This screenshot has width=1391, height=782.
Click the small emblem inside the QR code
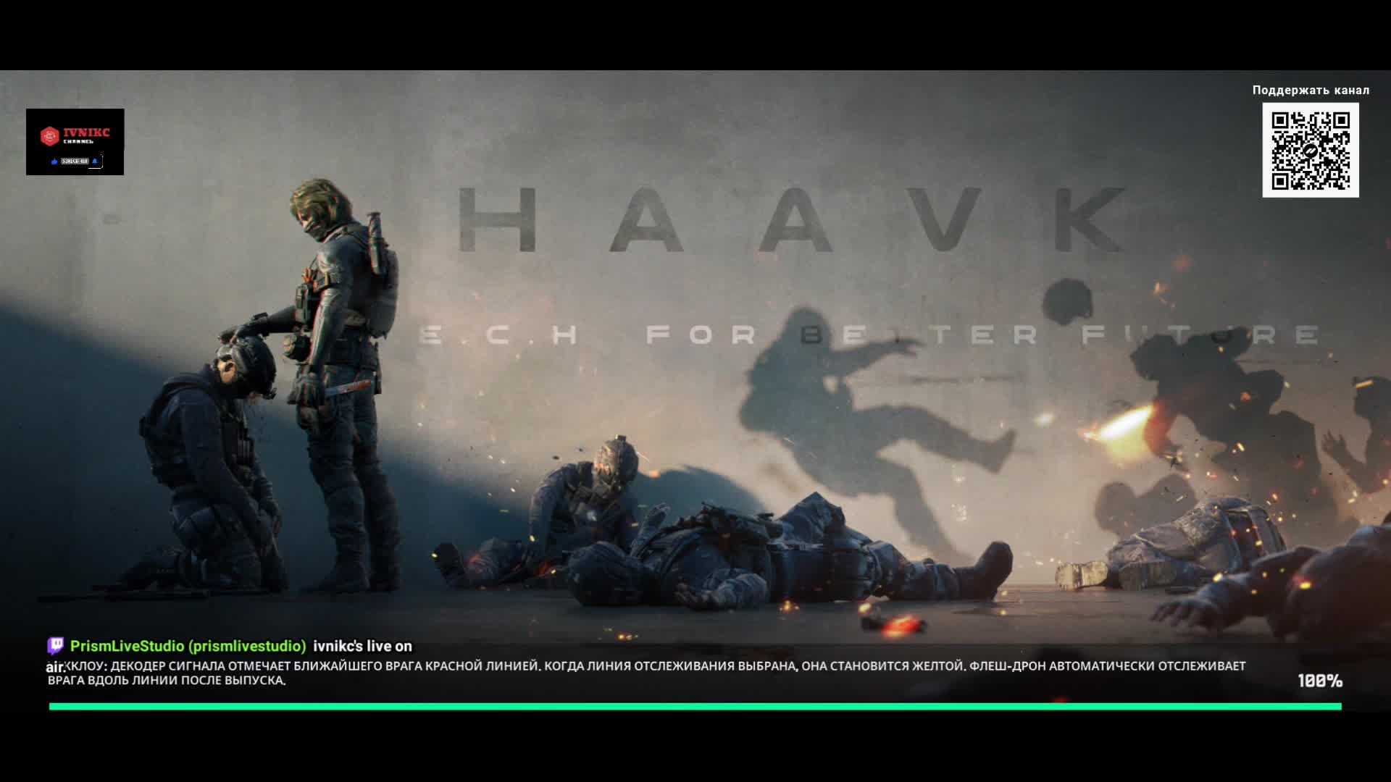click(x=1311, y=151)
